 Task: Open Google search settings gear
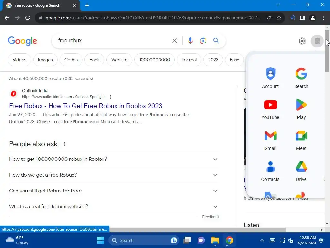click(302, 41)
